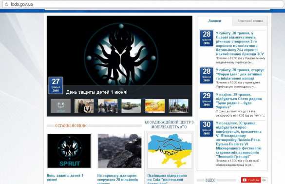This screenshot has height=184, width=285.
Task: Select slider thumbnail with crowd and trees
Action: click(x=178, y=106)
